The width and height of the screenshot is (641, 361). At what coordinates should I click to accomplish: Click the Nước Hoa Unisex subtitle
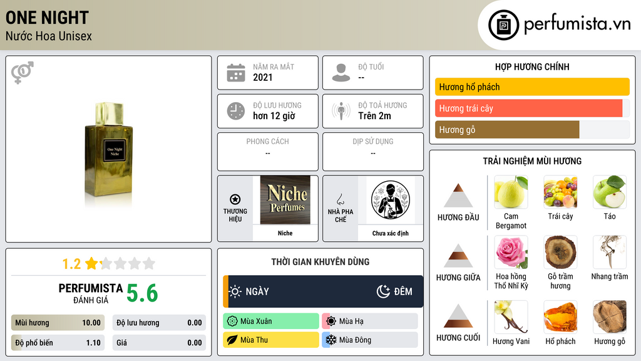(49, 36)
